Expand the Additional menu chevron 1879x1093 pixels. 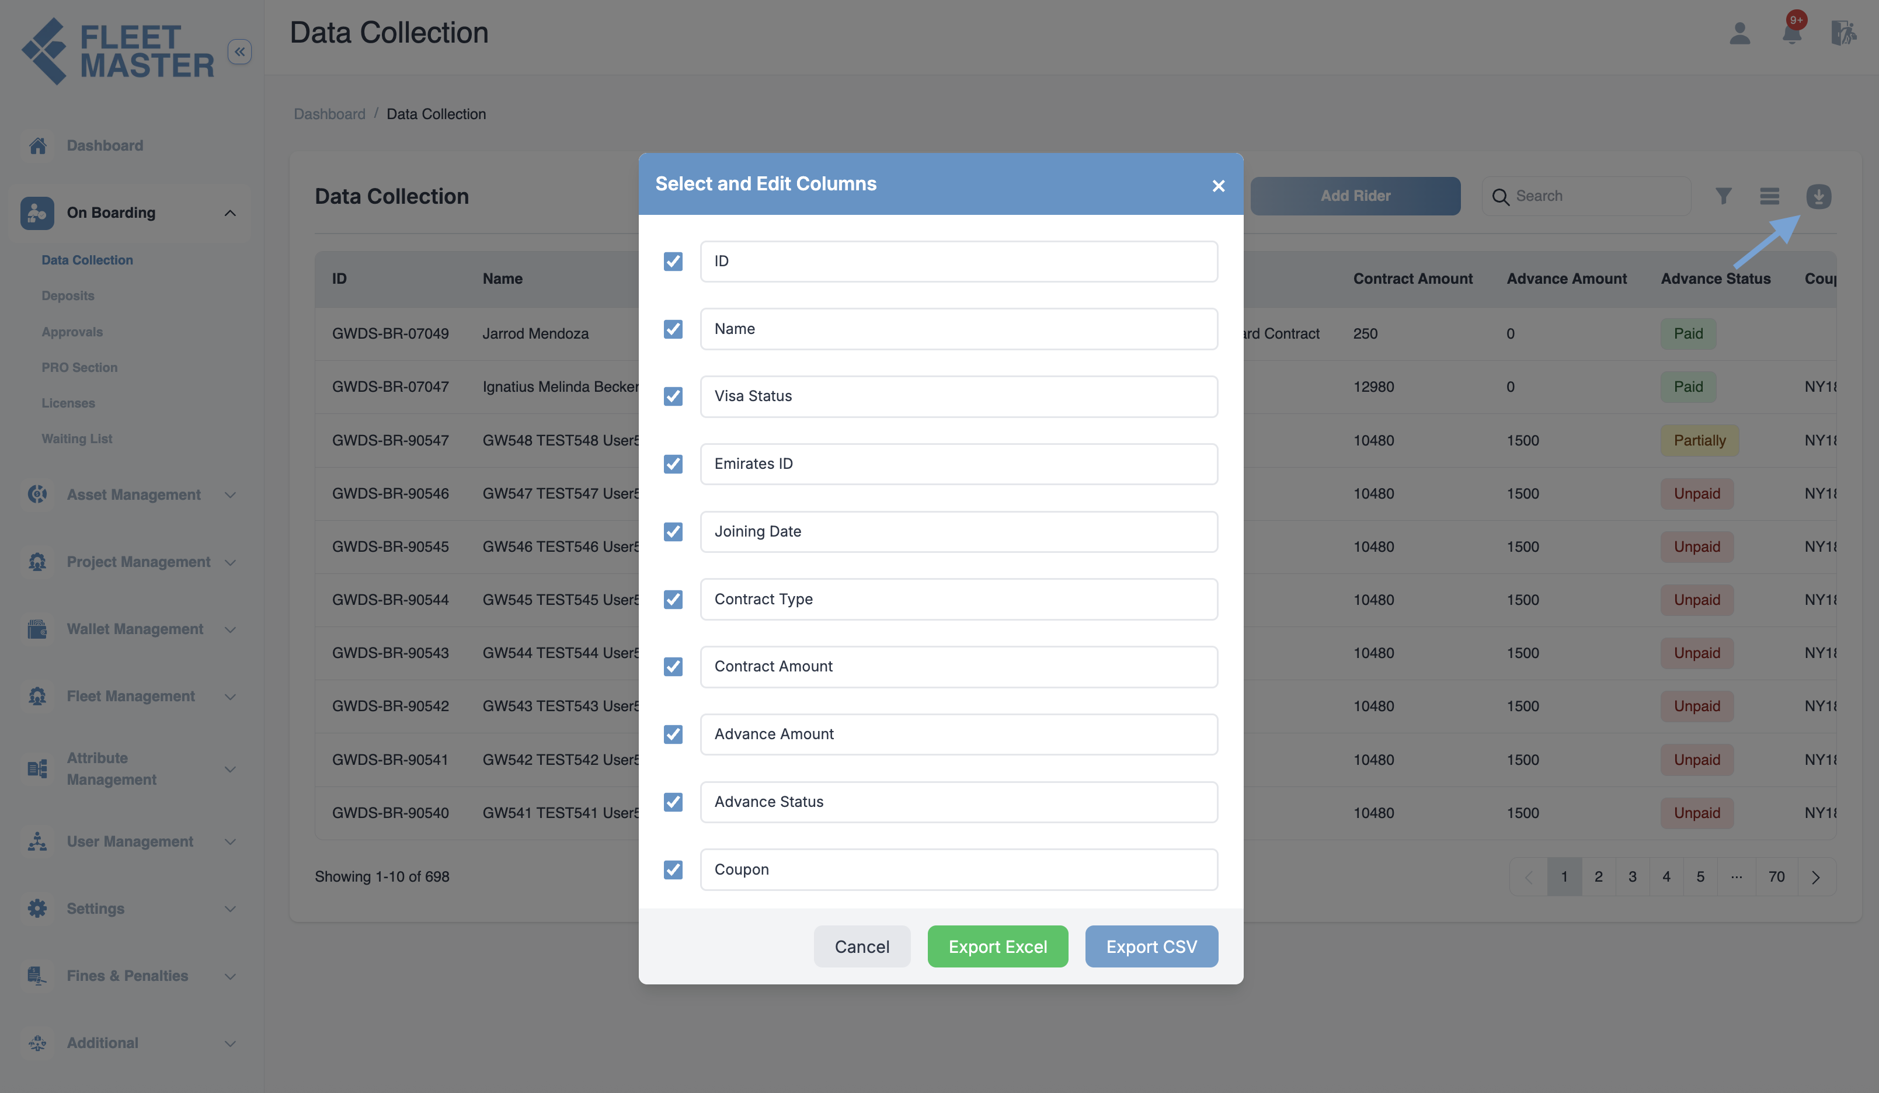[231, 1044]
